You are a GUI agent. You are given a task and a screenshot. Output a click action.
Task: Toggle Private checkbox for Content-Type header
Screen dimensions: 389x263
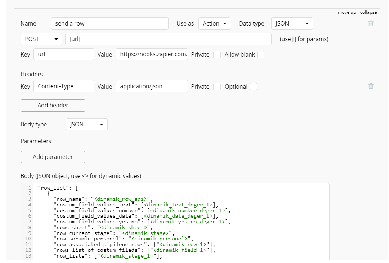pyautogui.click(x=217, y=86)
